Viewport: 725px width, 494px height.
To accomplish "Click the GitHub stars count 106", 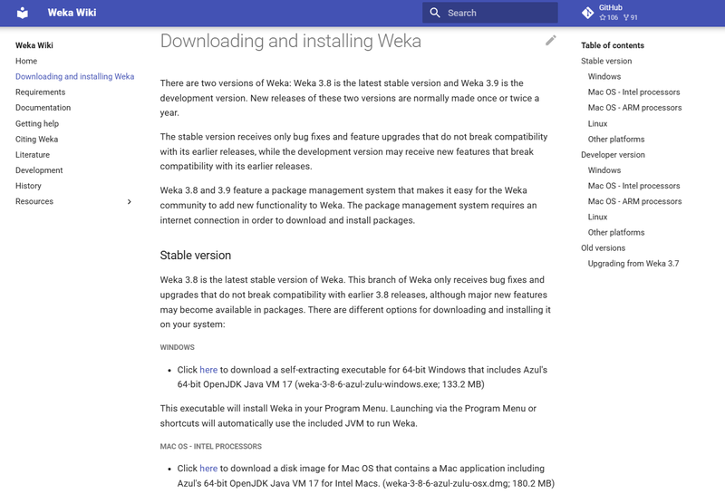I will (x=608, y=17).
